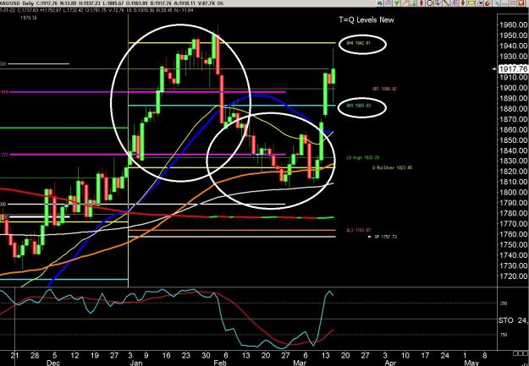
Task: Click the purple study toolbar icon
Action: (455, 3)
